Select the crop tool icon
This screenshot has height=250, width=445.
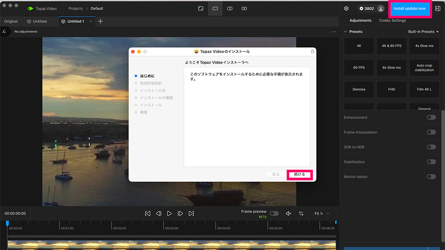[301, 213]
